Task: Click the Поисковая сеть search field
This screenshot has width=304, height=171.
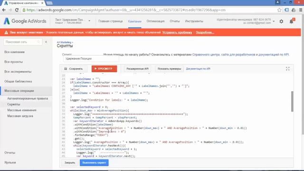Action: [x=23, y=42]
